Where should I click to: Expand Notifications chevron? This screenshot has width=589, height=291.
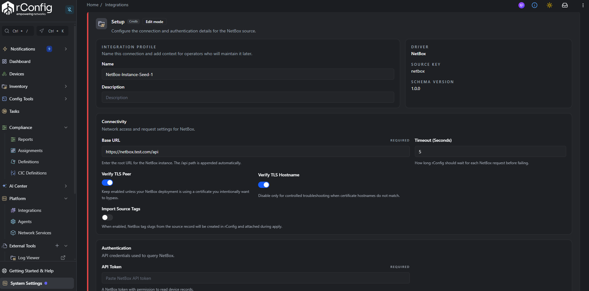[x=66, y=49]
